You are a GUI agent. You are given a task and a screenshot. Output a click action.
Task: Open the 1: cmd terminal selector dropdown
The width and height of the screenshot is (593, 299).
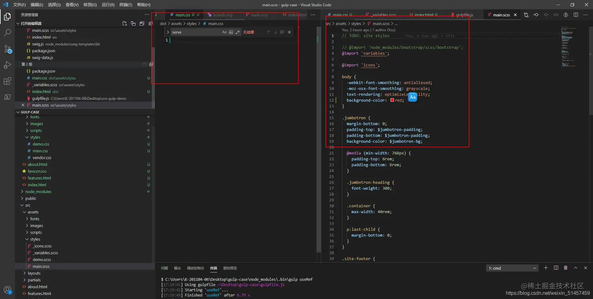pos(512,268)
